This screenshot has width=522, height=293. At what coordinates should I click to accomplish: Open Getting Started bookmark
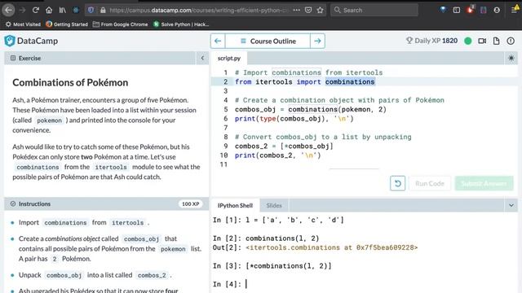pyautogui.click(x=67, y=24)
